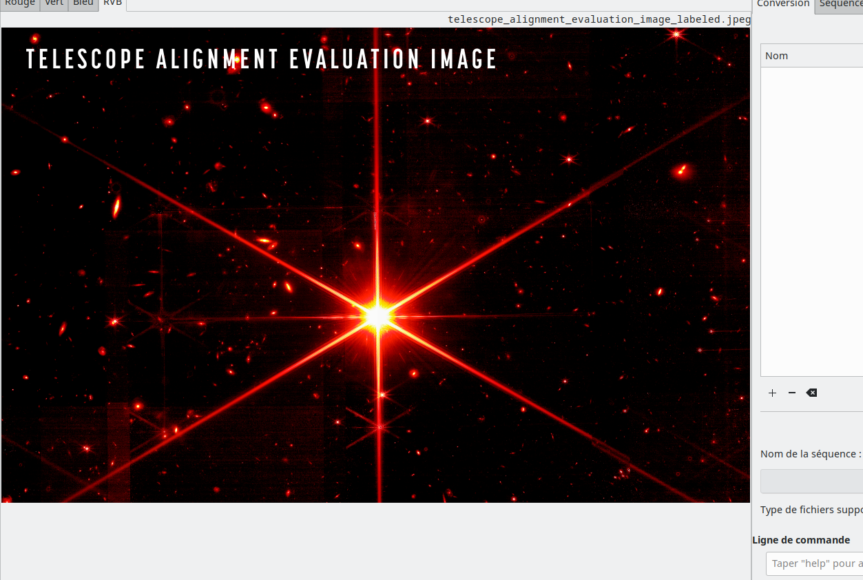863x580 pixels.
Task: Open the Conversion tab
Action: tap(782, 3)
